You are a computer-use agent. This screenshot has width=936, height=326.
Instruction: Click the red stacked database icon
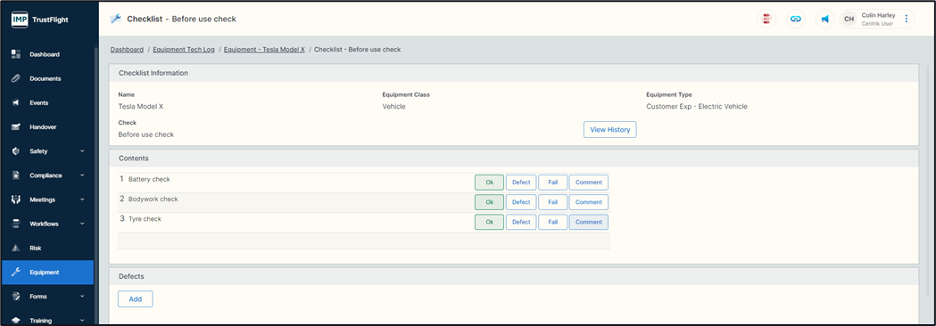766,19
